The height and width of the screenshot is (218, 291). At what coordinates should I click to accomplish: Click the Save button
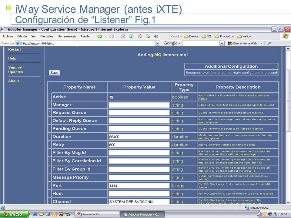pos(54,73)
